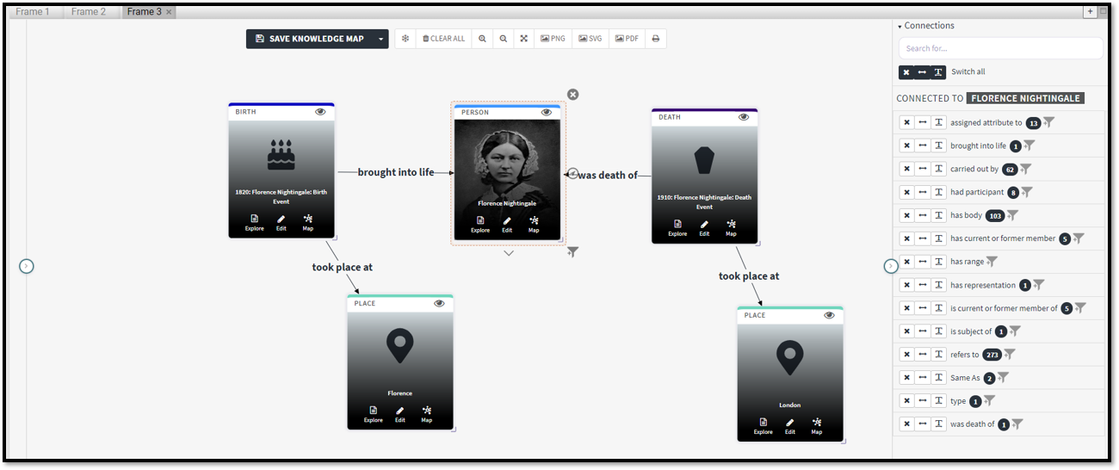Click the Connections search field
This screenshot has height=470, width=1119.
pos(1000,48)
